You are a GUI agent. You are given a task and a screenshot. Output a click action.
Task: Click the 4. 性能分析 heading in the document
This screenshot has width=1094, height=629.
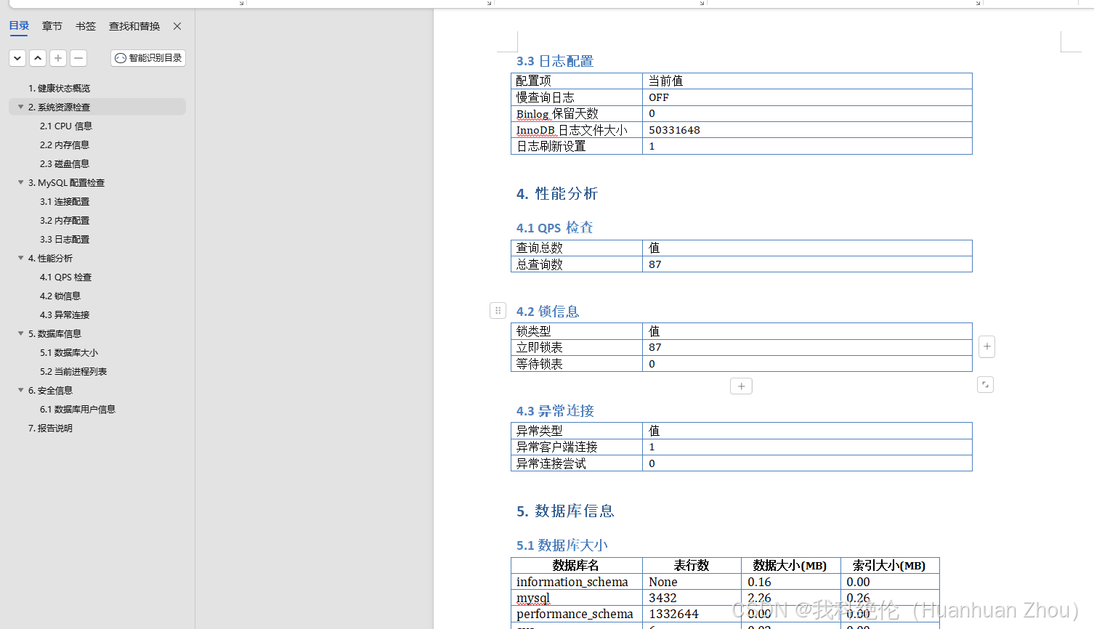coord(557,194)
